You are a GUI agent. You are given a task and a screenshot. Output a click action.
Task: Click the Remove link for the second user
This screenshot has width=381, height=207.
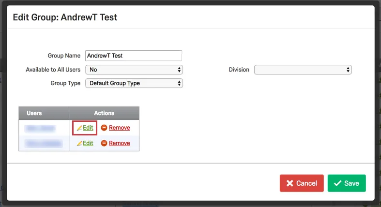click(120, 144)
